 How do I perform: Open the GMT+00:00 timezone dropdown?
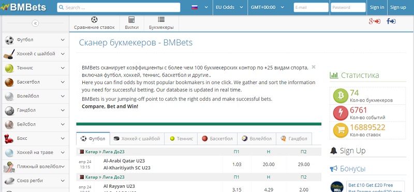click(267, 7)
